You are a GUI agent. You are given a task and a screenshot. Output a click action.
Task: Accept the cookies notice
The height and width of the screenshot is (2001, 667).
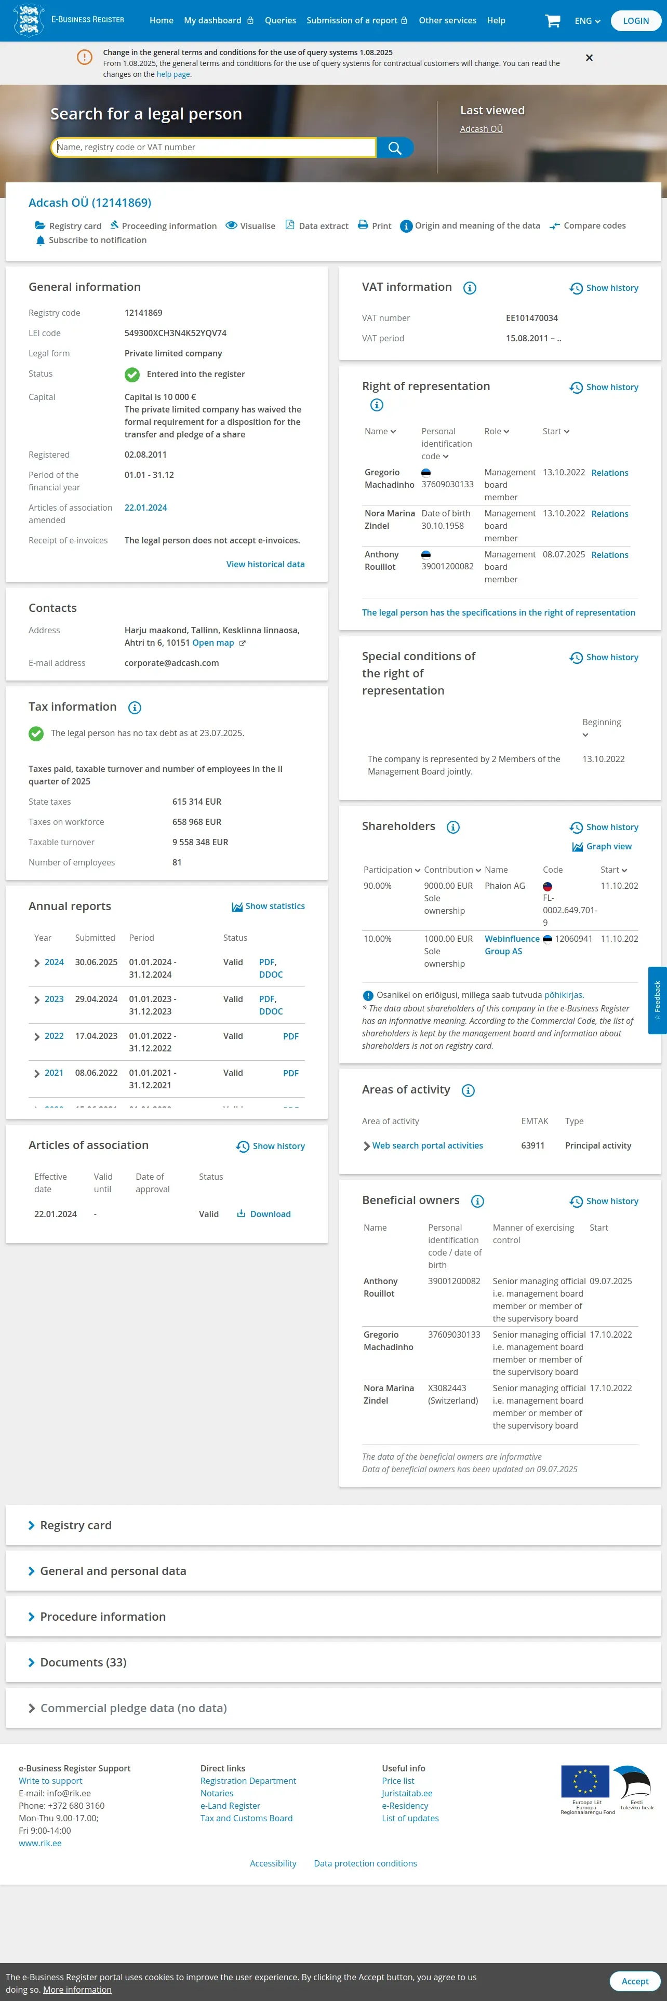(635, 1982)
